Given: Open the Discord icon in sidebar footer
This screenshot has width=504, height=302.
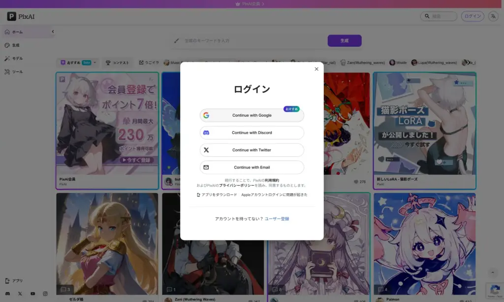Looking at the screenshot, I should coord(7,294).
